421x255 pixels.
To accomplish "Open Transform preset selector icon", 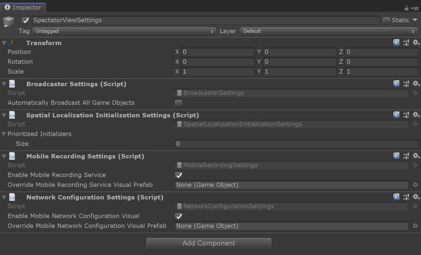I will [x=406, y=43].
